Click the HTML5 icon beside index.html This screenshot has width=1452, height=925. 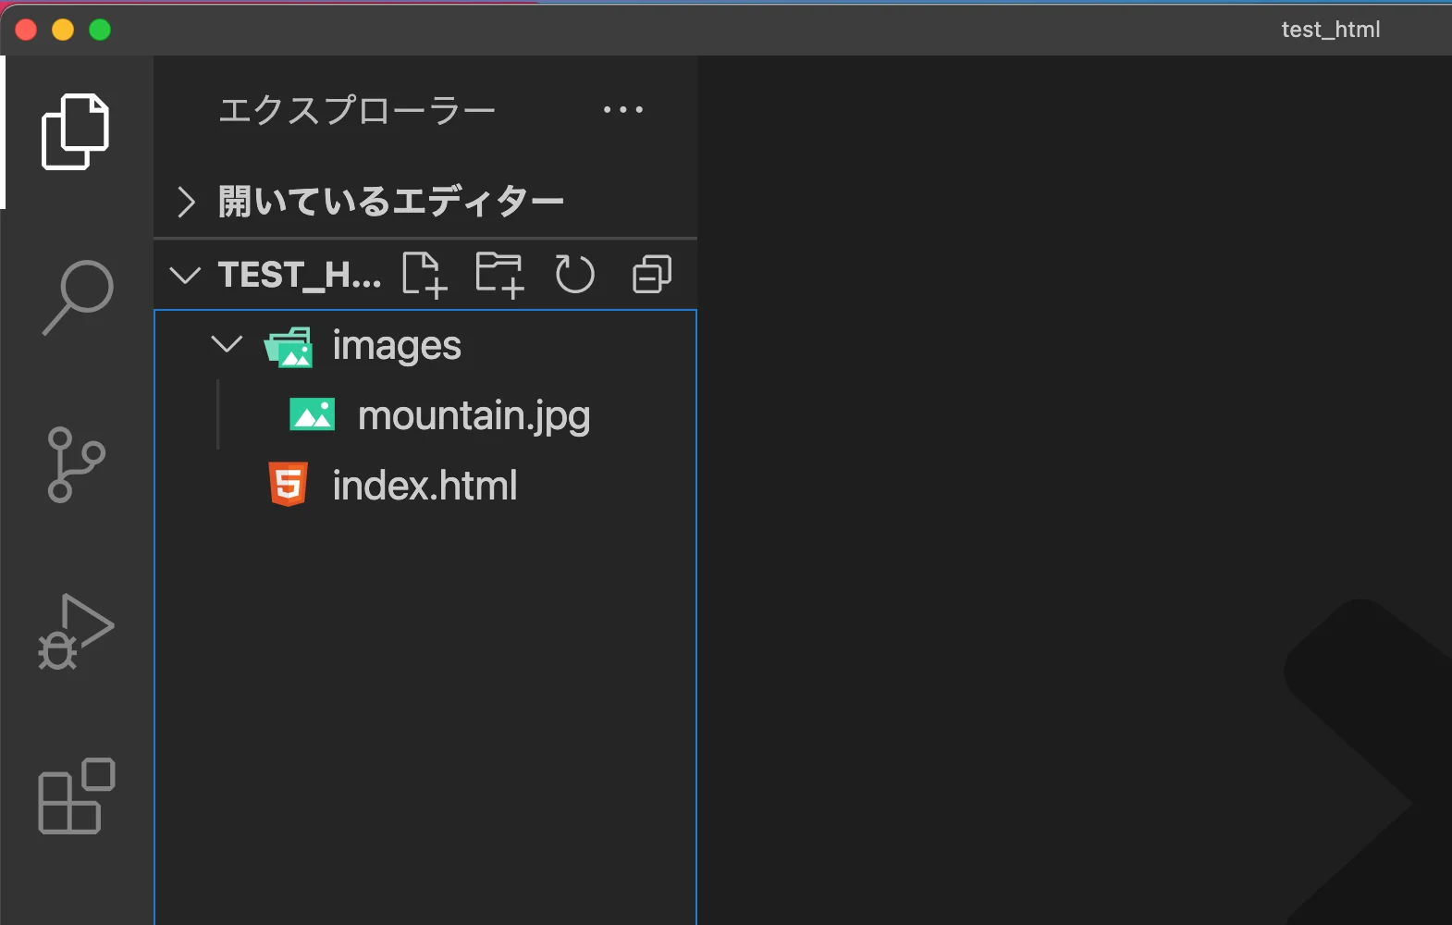[x=288, y=485]
